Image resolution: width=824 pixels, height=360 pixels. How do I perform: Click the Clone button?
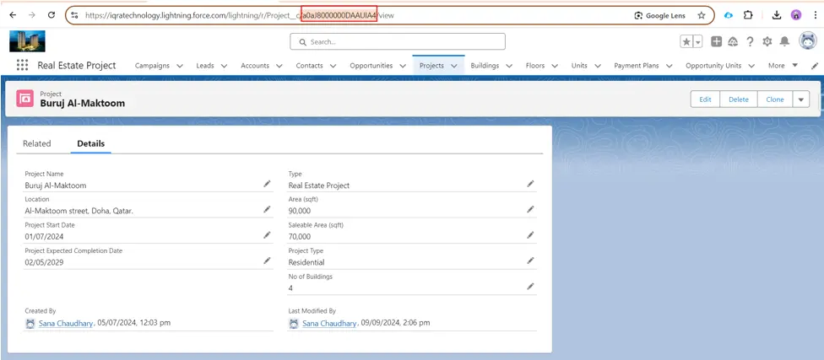pos(774,99)
